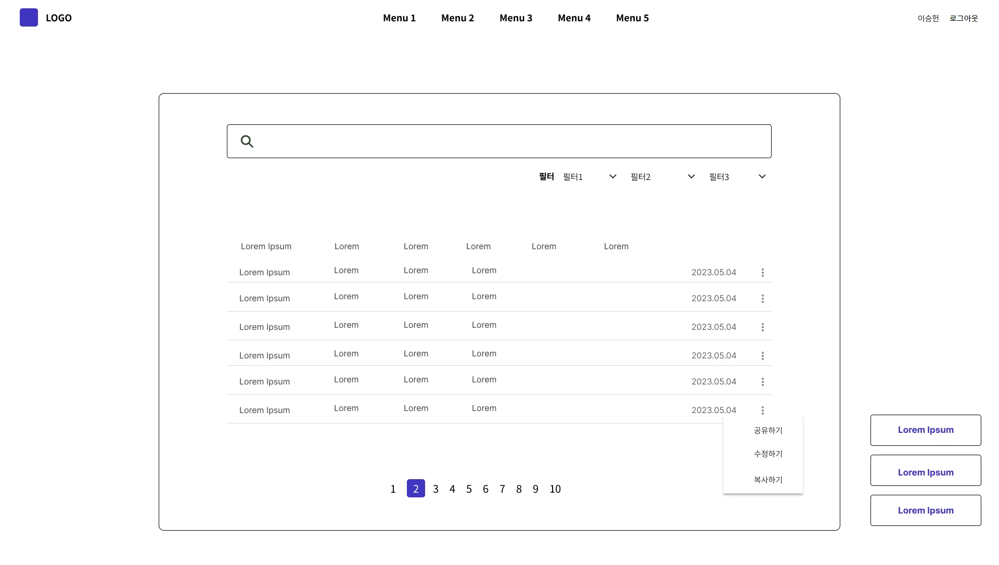Image resolution: width=999 pixels, height=565 pixels.
Task: Open the kebab menu on the fifth table row
Action: point(763,381)
